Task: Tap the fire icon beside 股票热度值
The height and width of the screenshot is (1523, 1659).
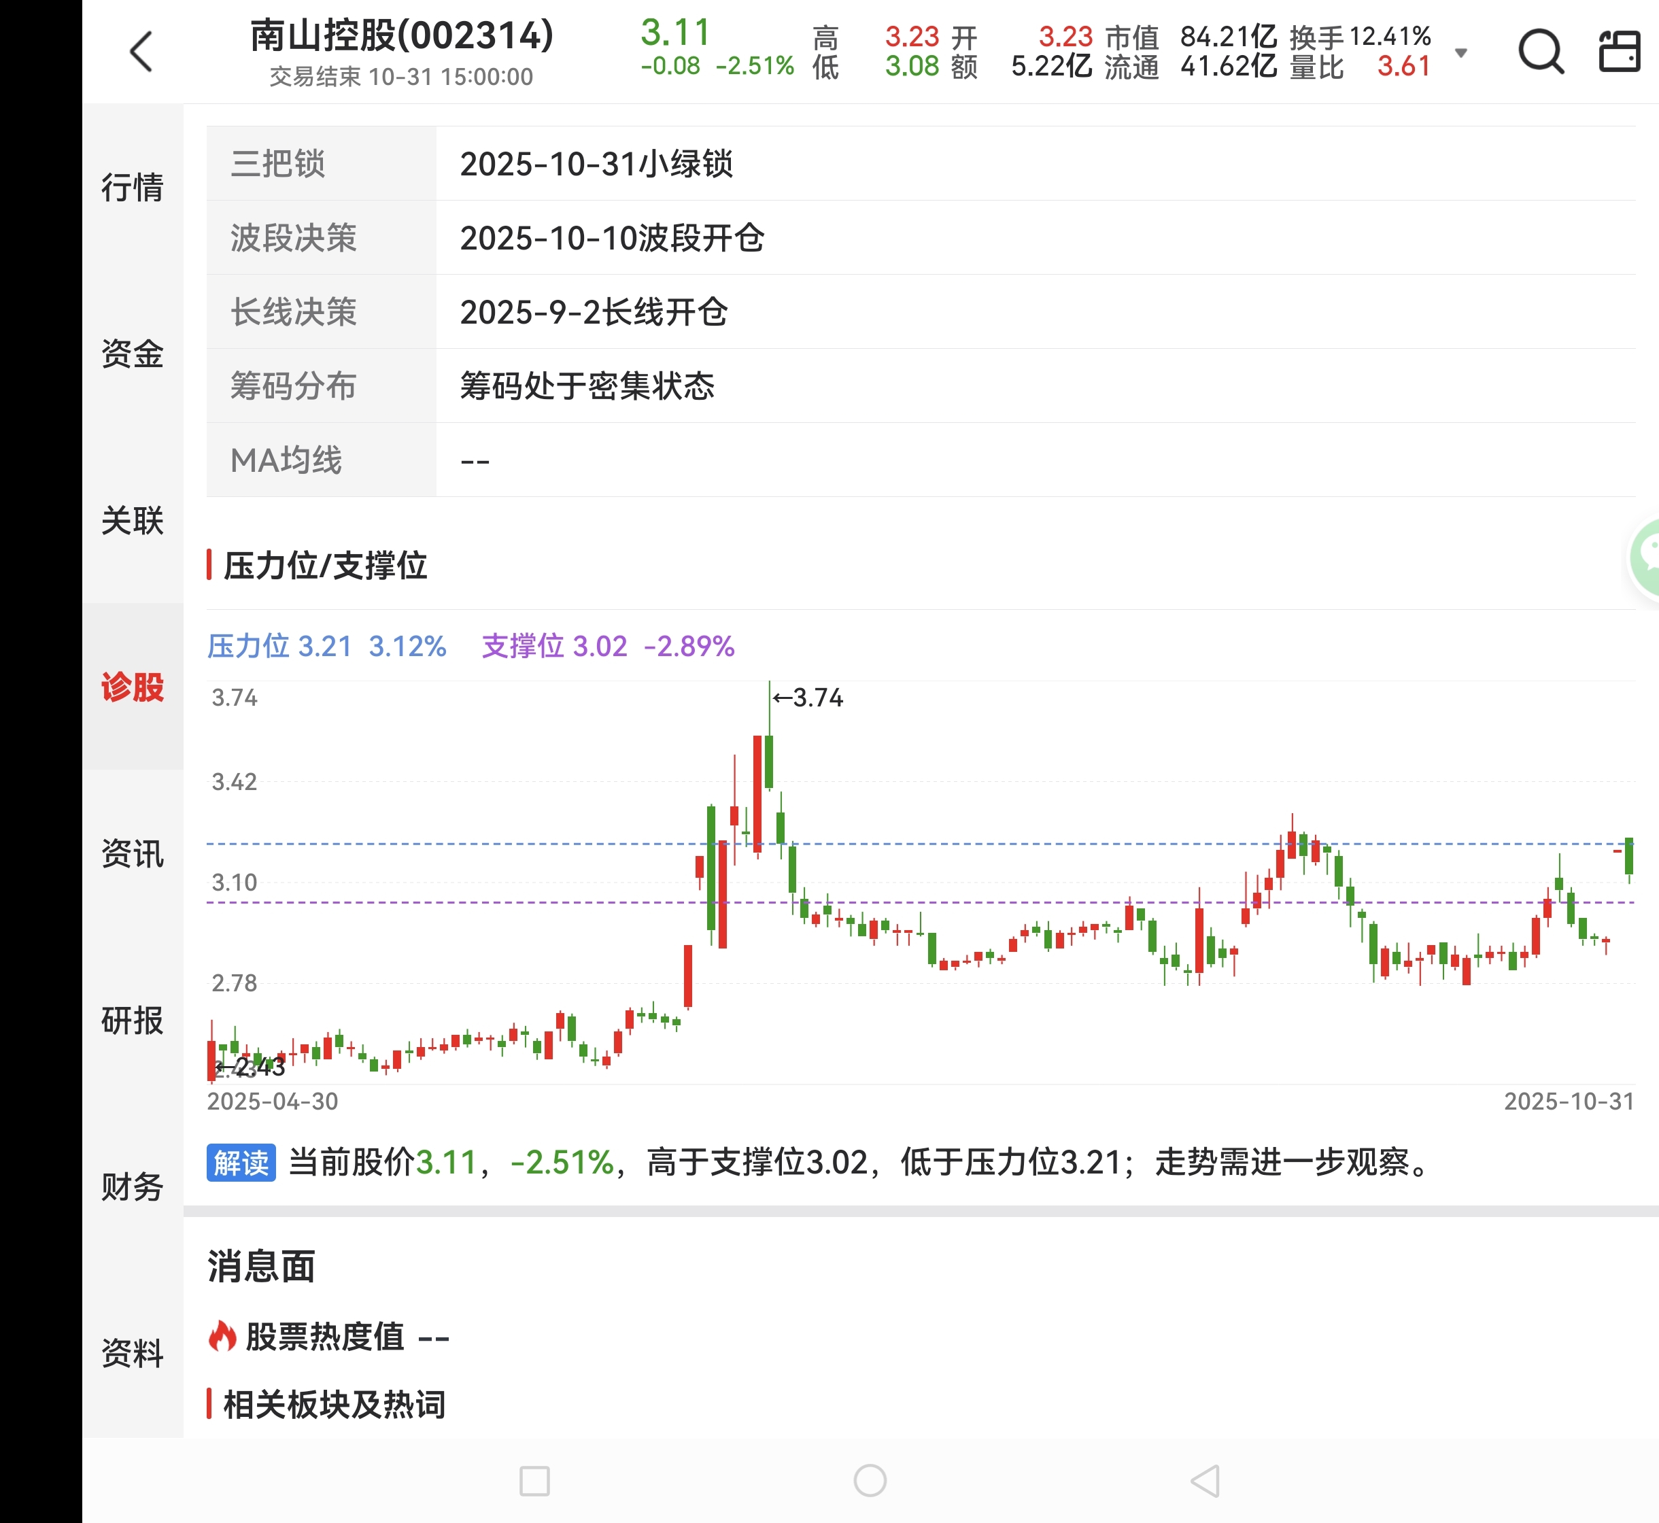Action: [222, 1336]
